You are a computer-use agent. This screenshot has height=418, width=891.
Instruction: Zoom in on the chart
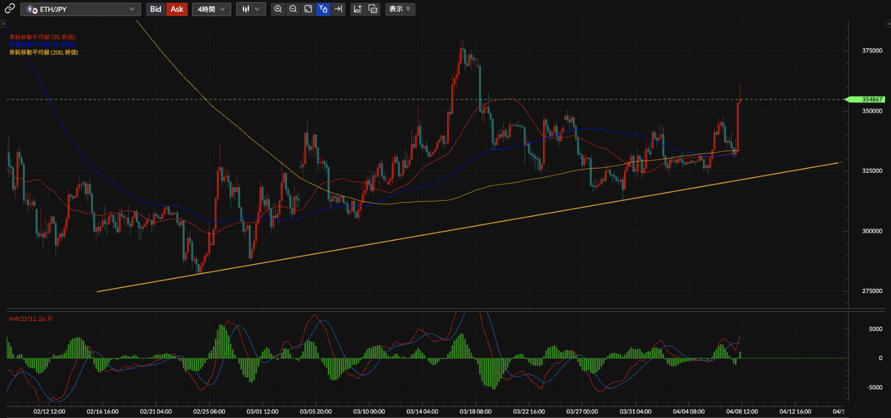pyautogui.click(x=278, y=9)
